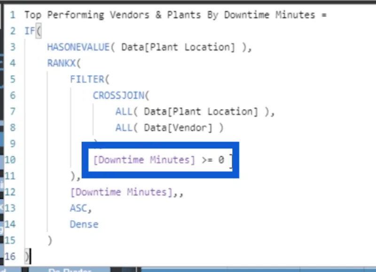Image resolution: width=376 pixels, height=272 pixels.
Task: Click the CROSSJOIN function on line 6
Action: tap(118, 96)
